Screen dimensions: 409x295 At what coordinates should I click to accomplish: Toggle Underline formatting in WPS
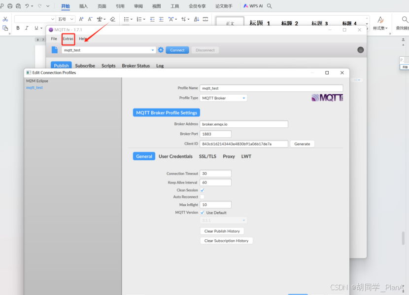(x=36, y=28)
